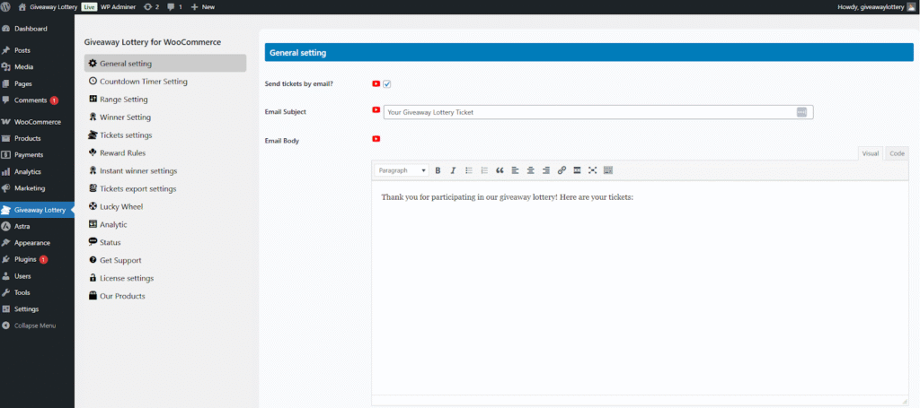Center align text in editor
The height and width of the screenshot is (408, 920).
tap(531, 170)
